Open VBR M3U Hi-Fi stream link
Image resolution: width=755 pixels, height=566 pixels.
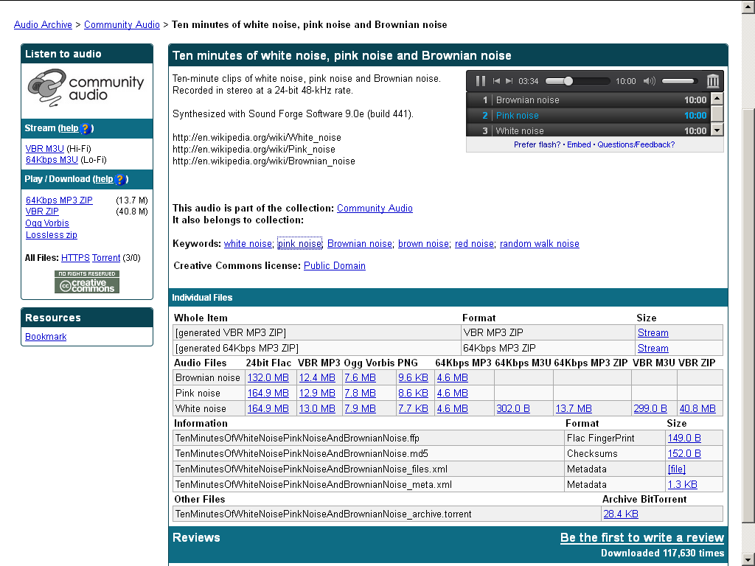tap(45, 149)
